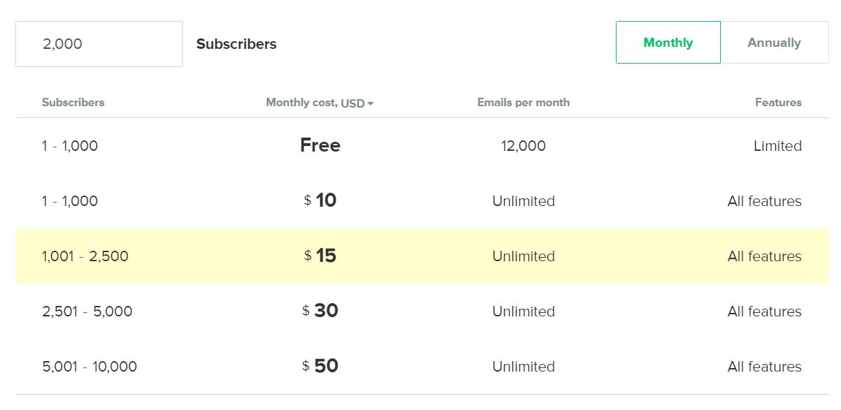Click the Limited features label
Screen dimensions: 841x410
[777, 146]
